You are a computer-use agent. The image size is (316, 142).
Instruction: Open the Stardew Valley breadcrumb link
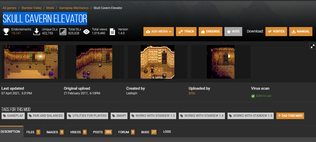point(31,8)
